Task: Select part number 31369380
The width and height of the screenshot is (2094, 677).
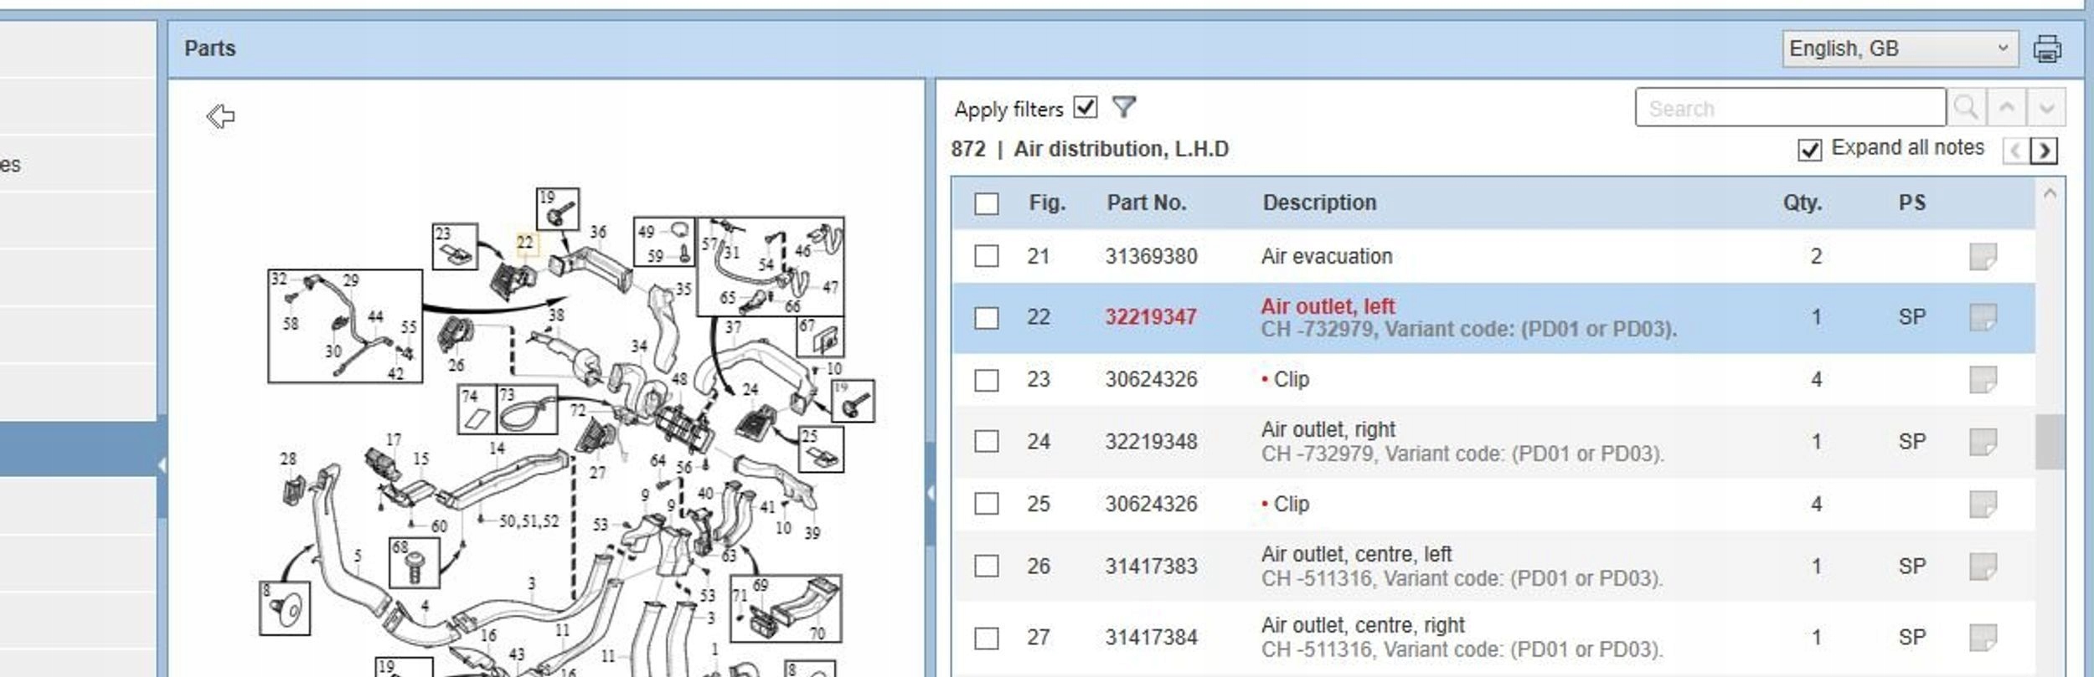Action: click(1151, 256)
